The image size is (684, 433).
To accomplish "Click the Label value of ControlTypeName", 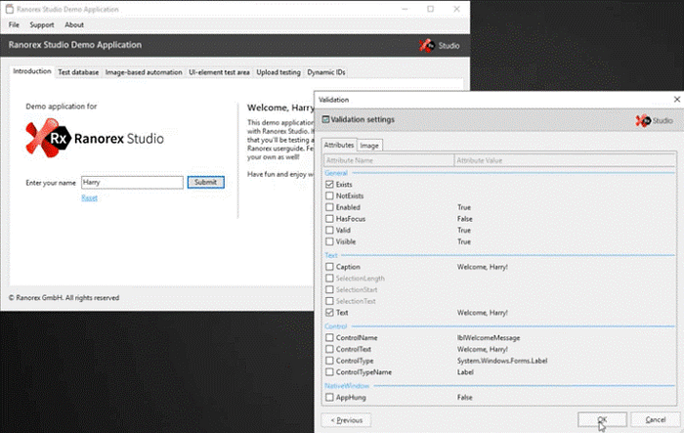I will pyautogui.click(x=465, y=371).
